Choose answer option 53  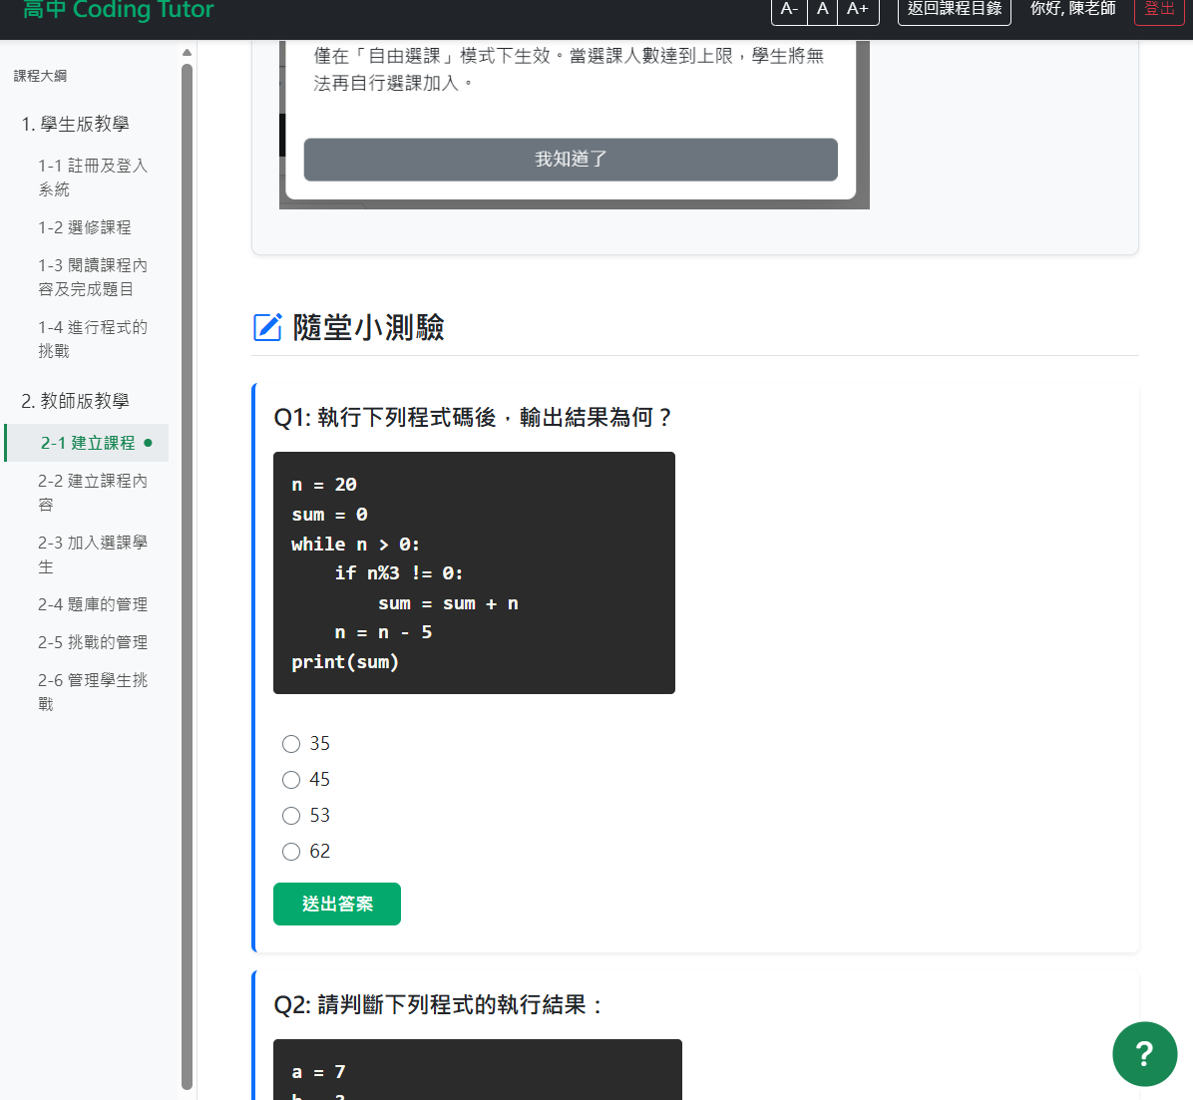(x=291, y=816)
